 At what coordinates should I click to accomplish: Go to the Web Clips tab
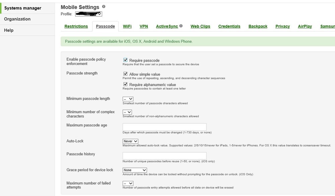click(200, 26)
